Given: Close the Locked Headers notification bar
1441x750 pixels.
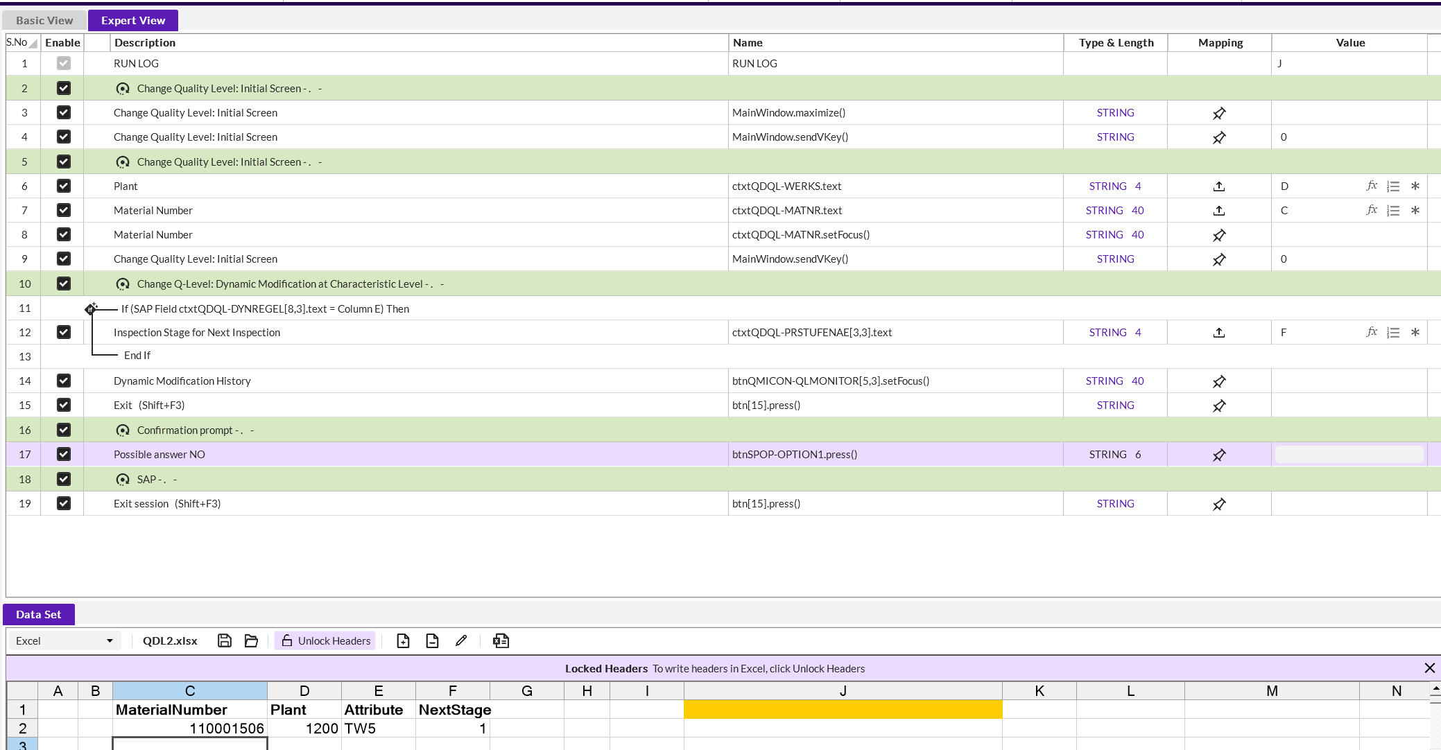Looking at the screenshot, I should [1429, 668].
